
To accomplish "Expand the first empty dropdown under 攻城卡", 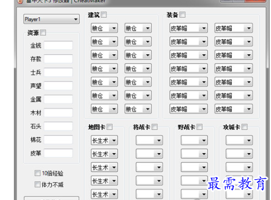I will (x=239, y=140).
